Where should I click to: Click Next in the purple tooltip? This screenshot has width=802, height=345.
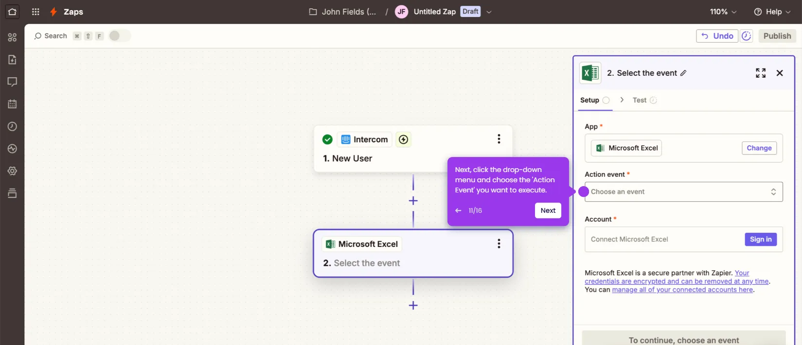point(548,210)
